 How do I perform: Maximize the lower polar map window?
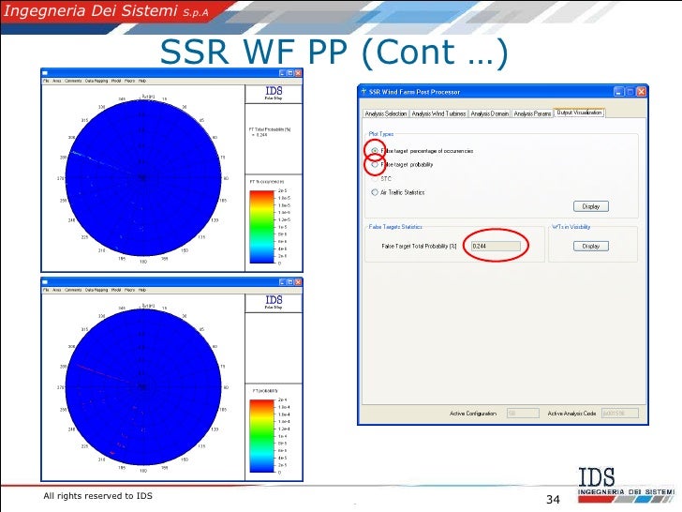290,282
